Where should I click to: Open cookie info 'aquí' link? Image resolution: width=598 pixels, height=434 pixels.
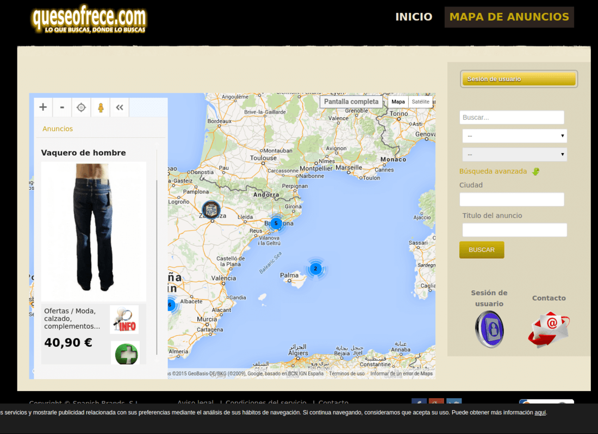(x=540, y=412)
